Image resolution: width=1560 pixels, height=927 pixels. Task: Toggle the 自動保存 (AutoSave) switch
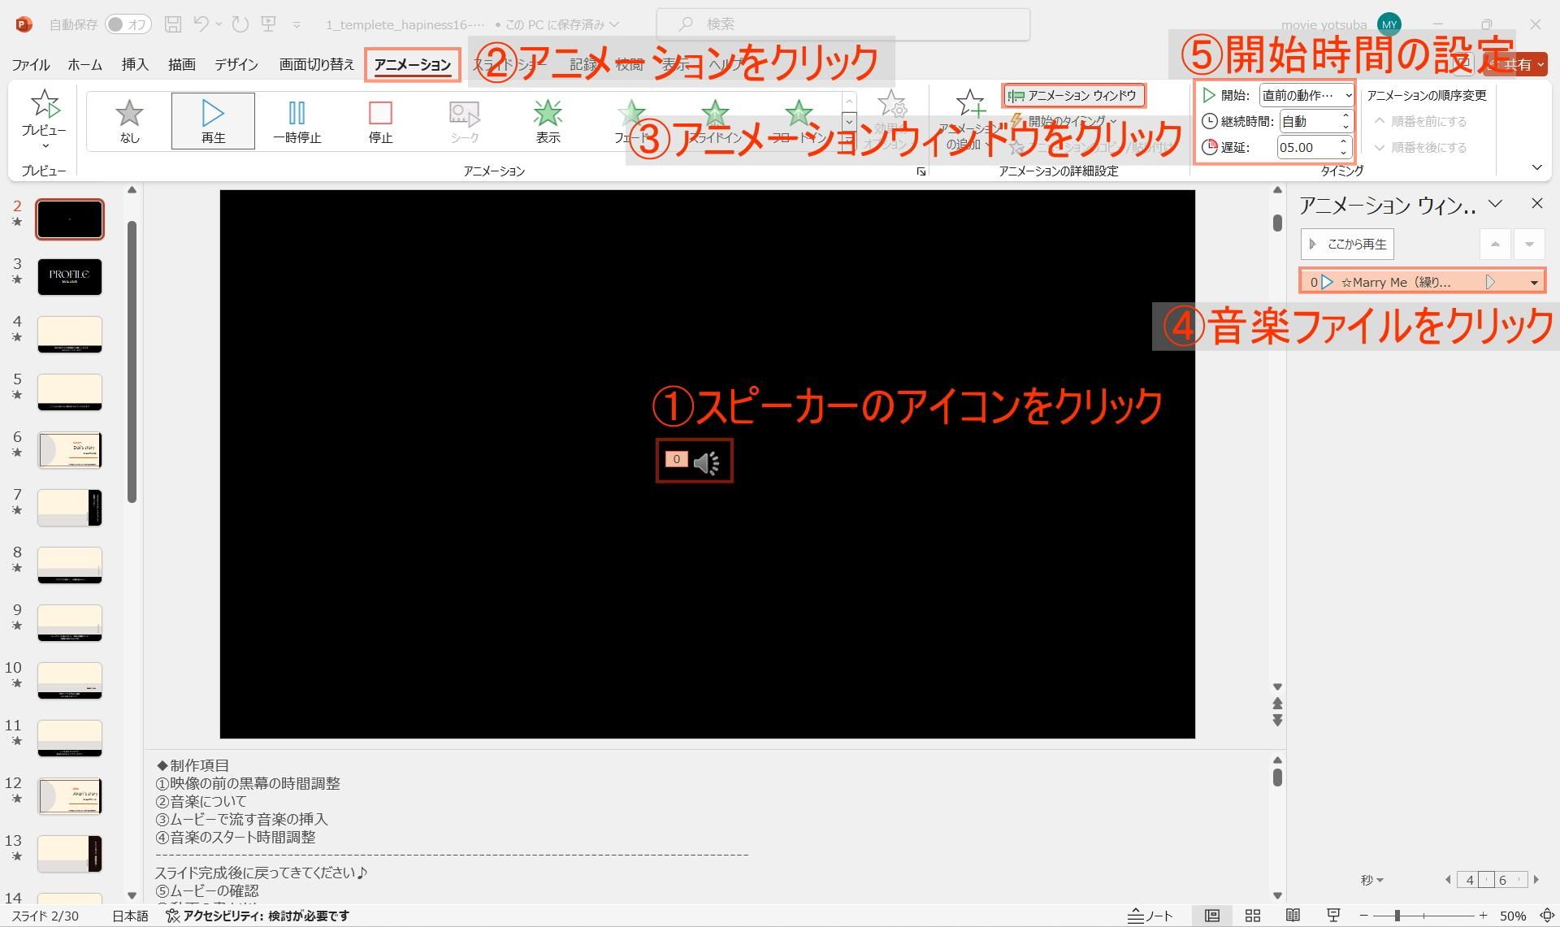tap(128, 24)
